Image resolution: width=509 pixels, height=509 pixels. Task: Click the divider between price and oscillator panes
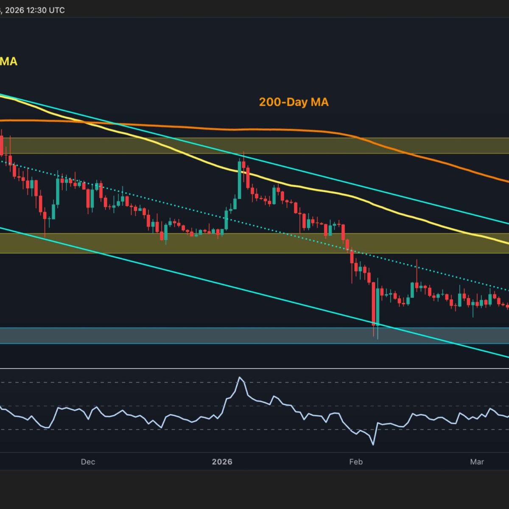255,368
